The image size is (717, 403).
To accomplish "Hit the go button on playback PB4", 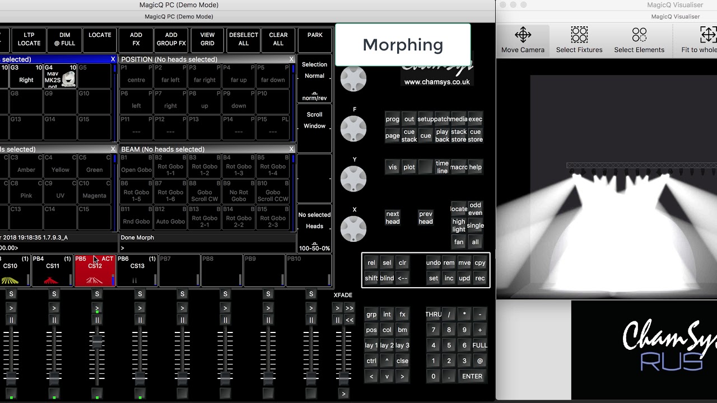I will click(54, 308).
